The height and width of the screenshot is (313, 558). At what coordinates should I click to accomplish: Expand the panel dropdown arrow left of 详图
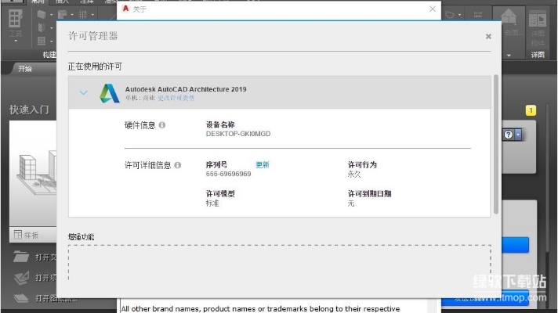pyautogui.click(x=509, y=56)
